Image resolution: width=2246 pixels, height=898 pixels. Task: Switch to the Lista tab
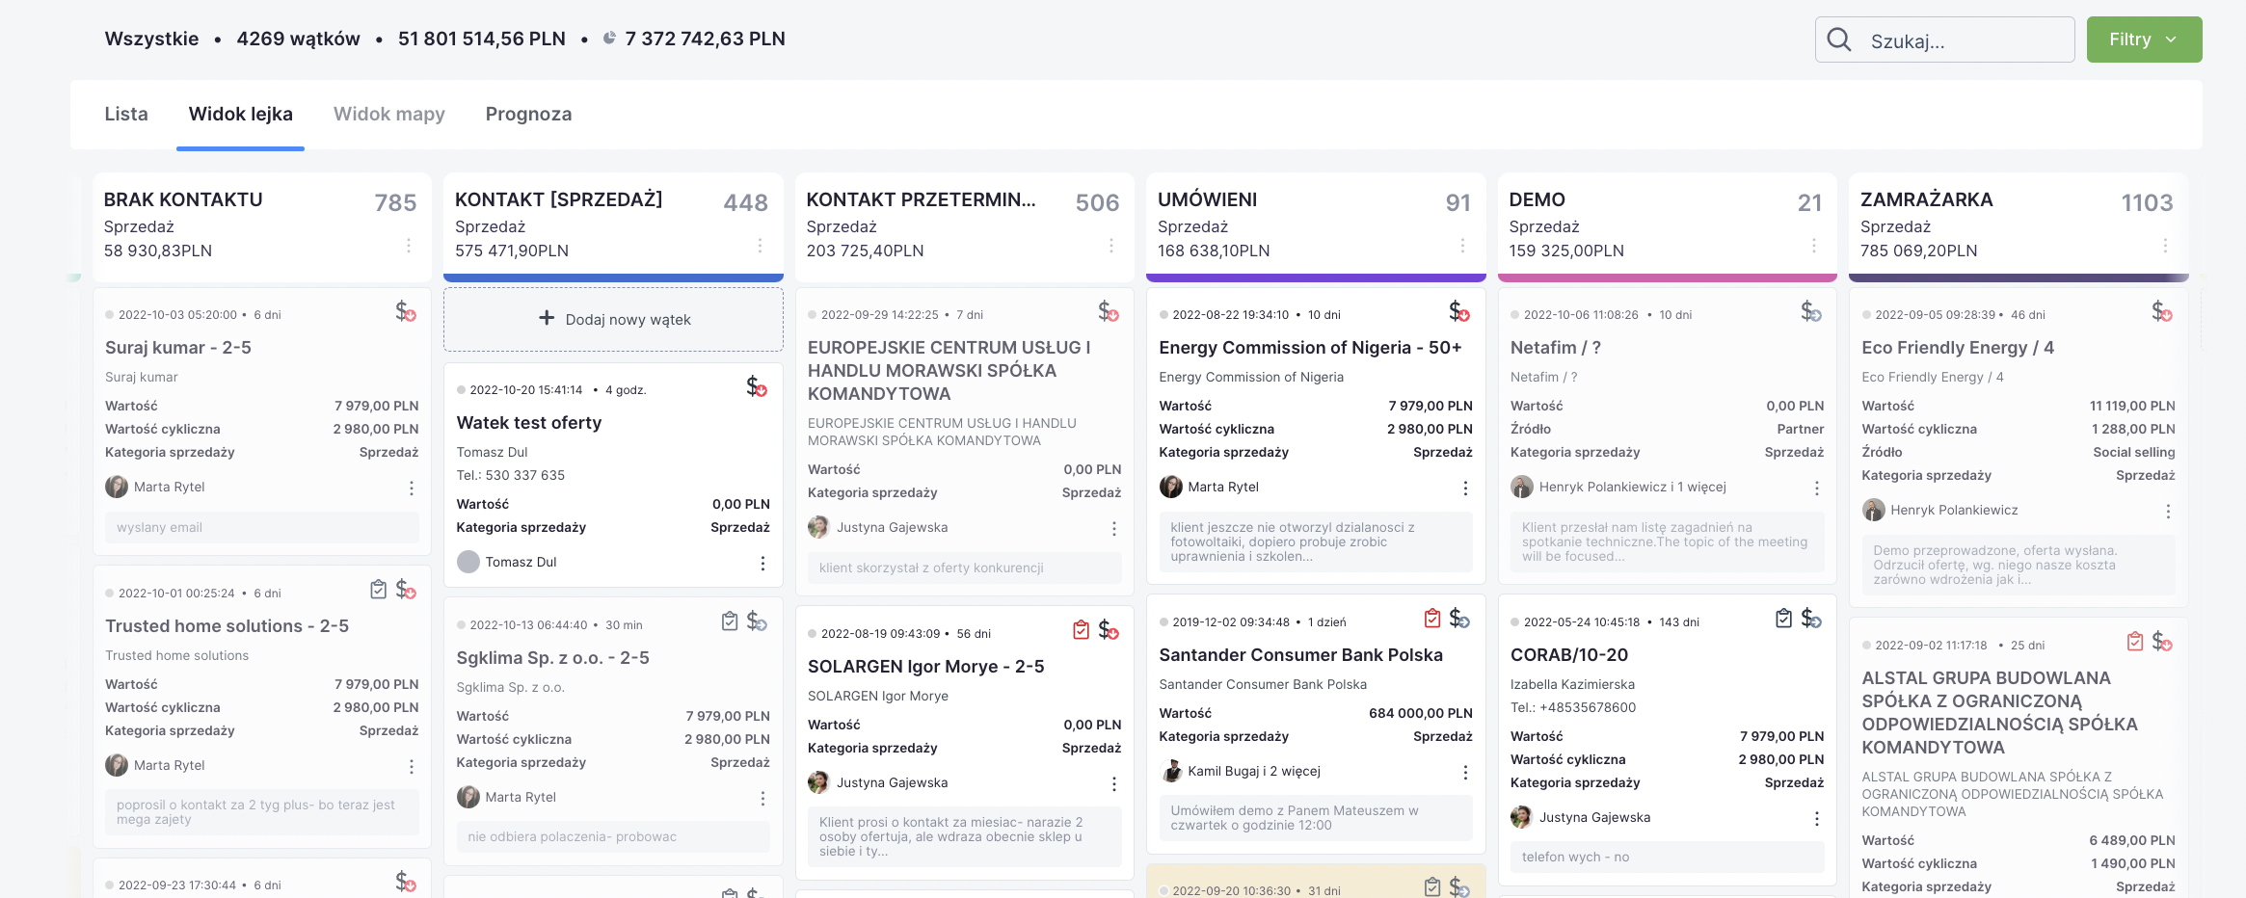pyautogui.click(x=126, y=115)
